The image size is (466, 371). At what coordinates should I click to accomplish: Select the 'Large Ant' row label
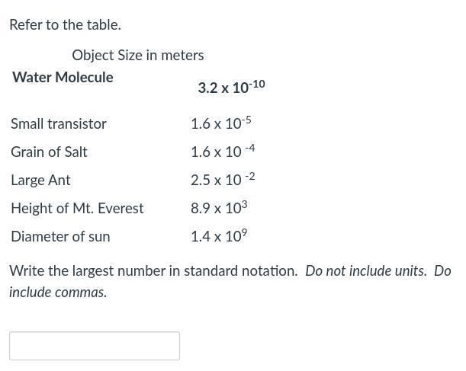click(x=40, y=180)
